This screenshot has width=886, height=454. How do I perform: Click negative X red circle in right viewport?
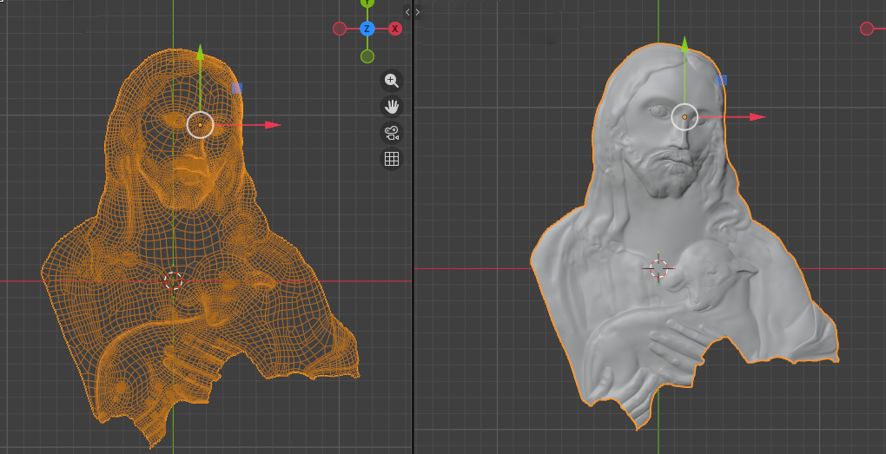[866, 29]
